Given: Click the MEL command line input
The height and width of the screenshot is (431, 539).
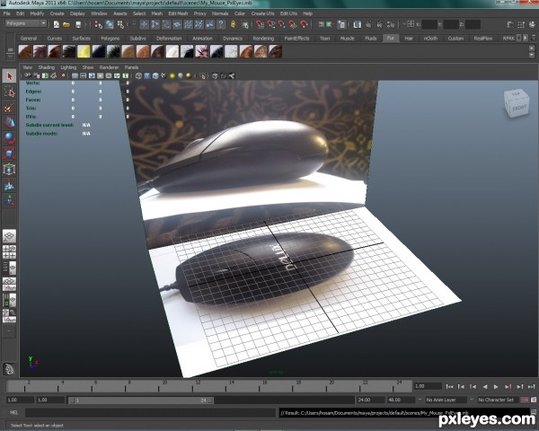Looking at the screenshot, I should tap(151, 412).
